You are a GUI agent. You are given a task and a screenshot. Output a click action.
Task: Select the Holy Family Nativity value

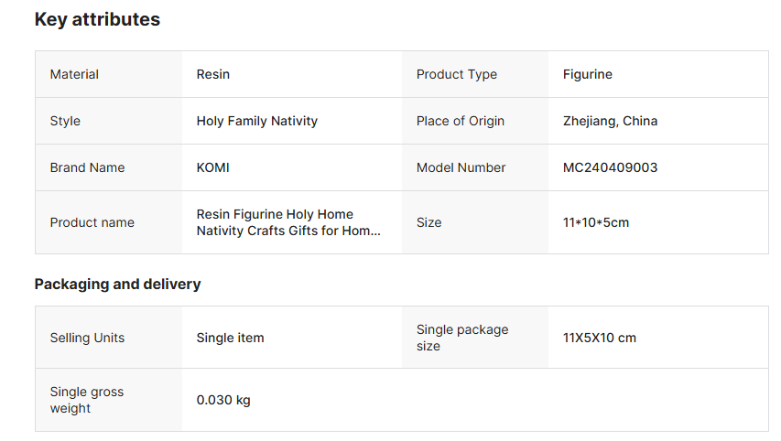click(x=257, y=121)
